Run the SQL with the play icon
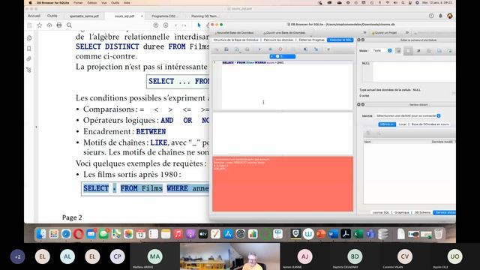The height and width of the screenshot is (270, 480). (x=259, y=49)
